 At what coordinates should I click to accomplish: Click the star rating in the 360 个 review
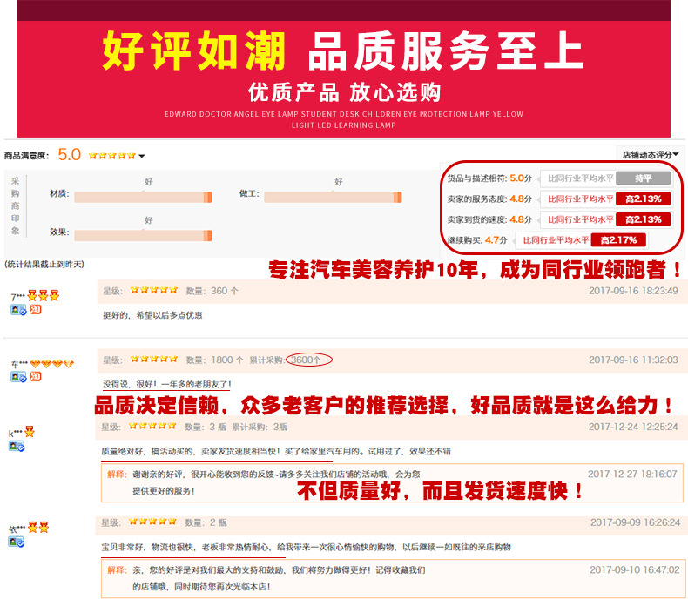(x=154, y=290)
